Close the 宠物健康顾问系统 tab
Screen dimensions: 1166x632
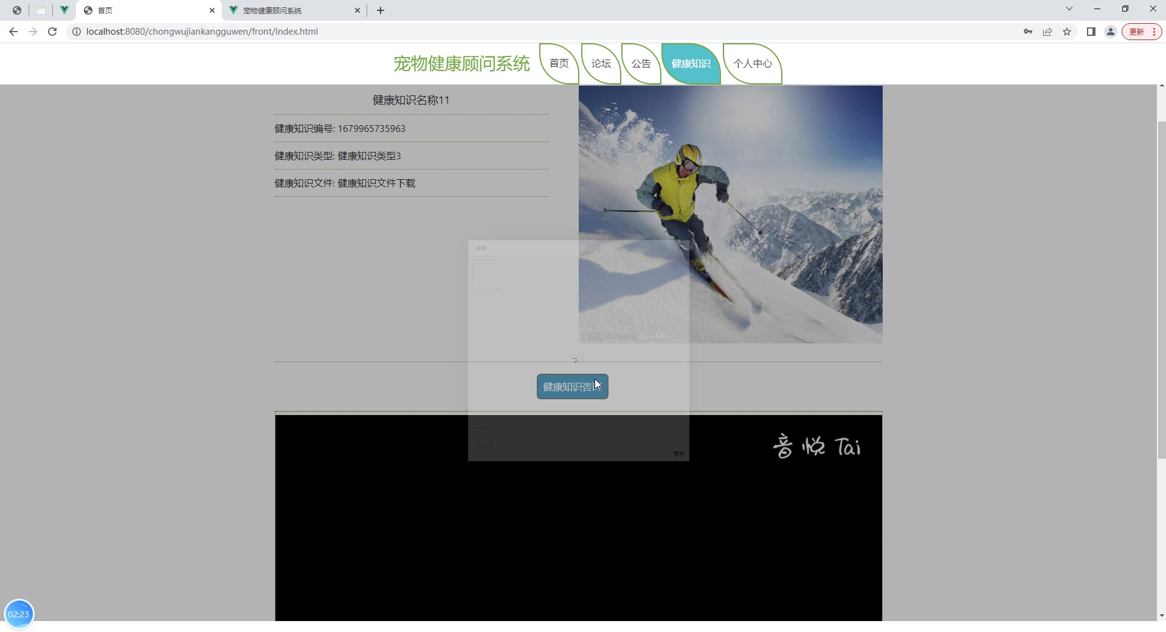357,10
